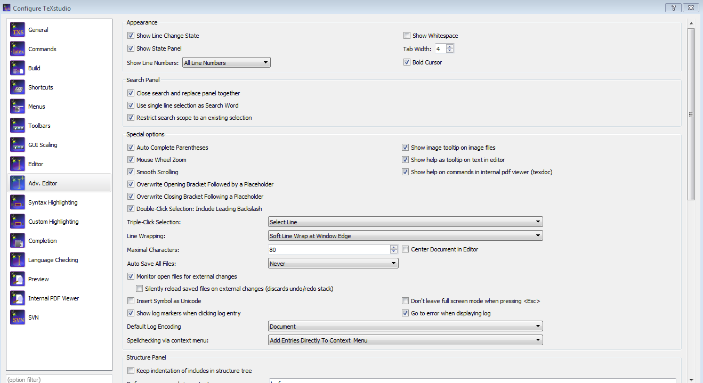Enable the Show Whitespace checkbox
The image size is (703, 383).
point(407,36)
